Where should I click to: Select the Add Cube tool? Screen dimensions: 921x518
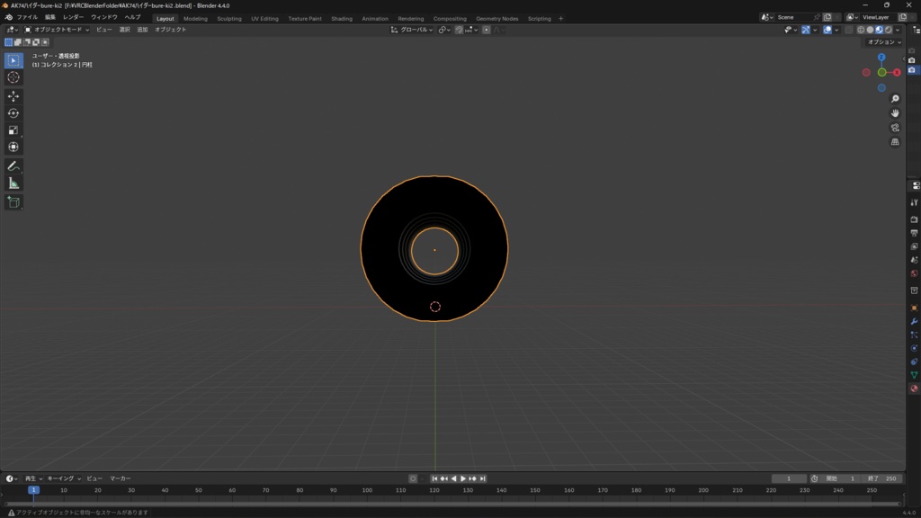coord(13,202)
